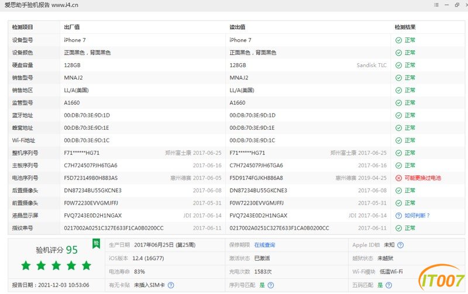Click the 已激活 activation status
The image size is (468, 294).
262,258
